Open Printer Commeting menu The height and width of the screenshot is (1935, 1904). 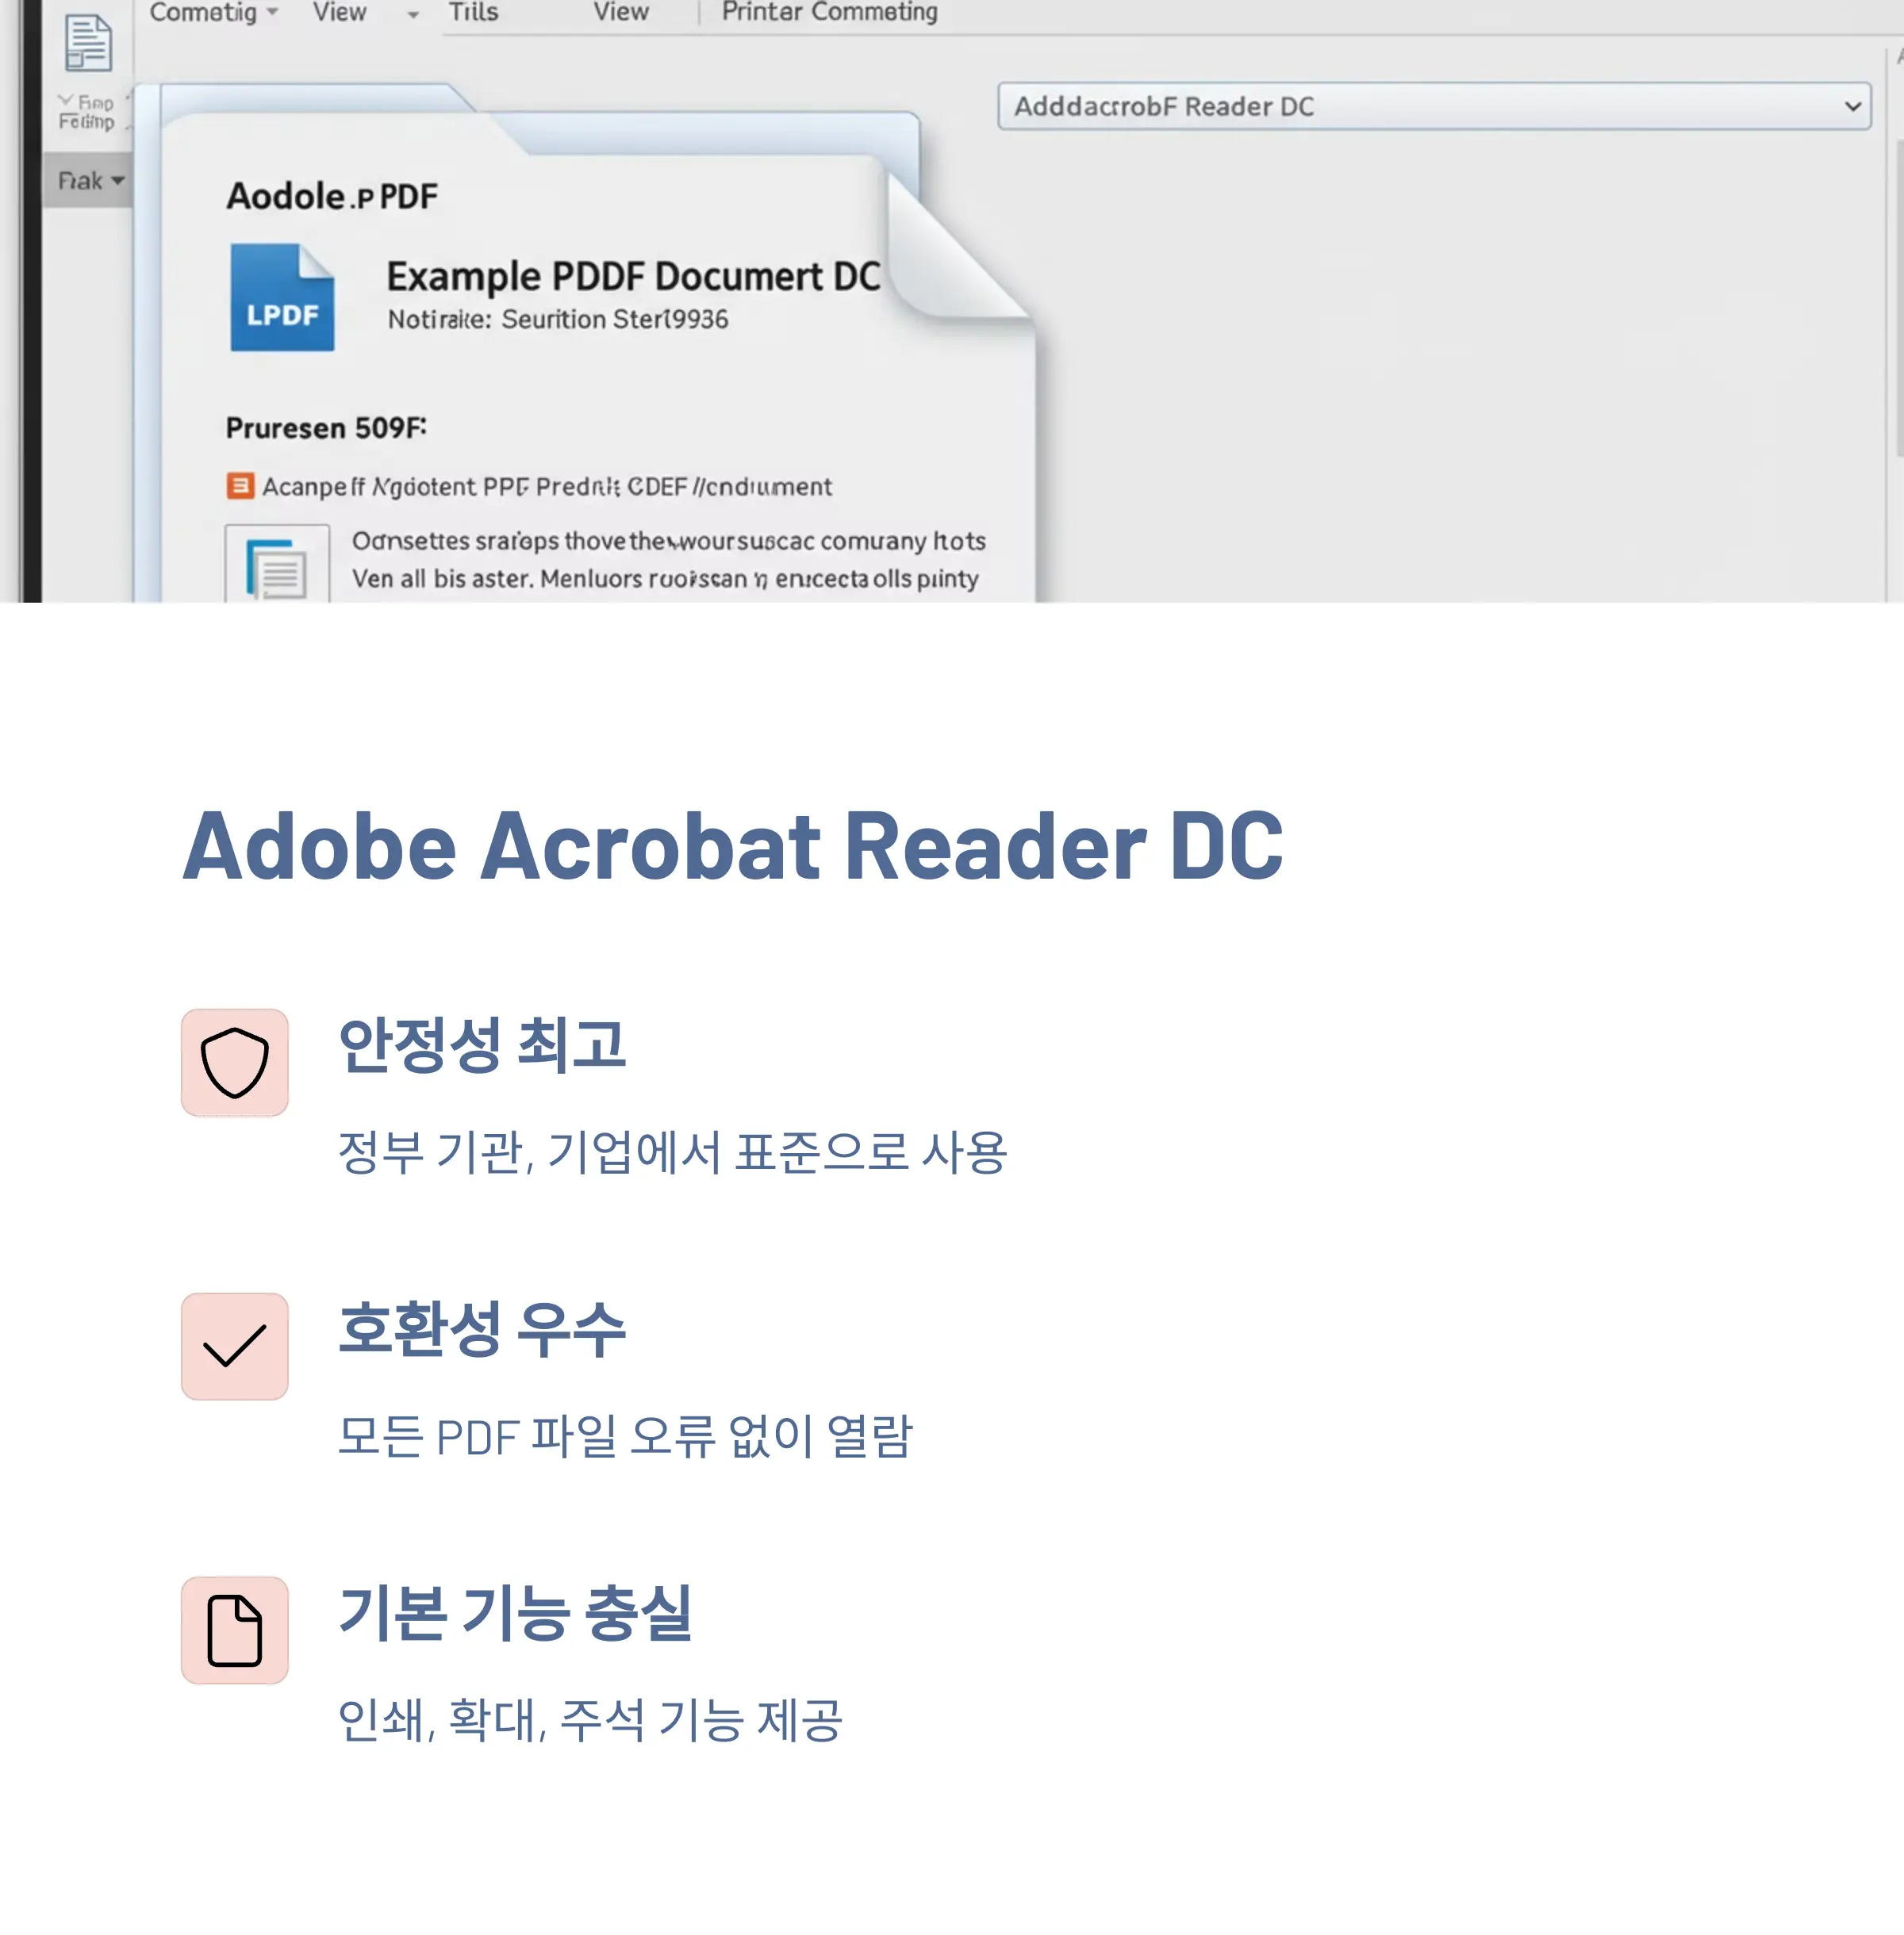[830, 12]
